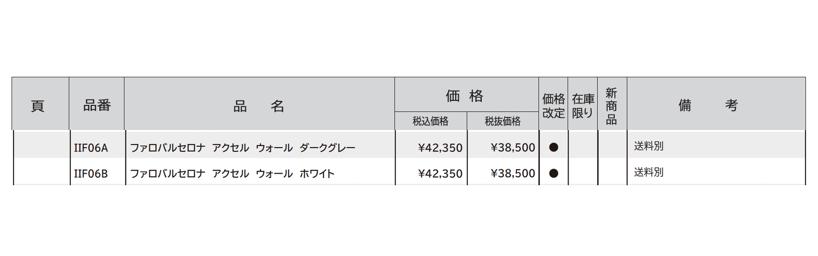
Task: Click the 新商品 column header
Action: click(611, 106)
